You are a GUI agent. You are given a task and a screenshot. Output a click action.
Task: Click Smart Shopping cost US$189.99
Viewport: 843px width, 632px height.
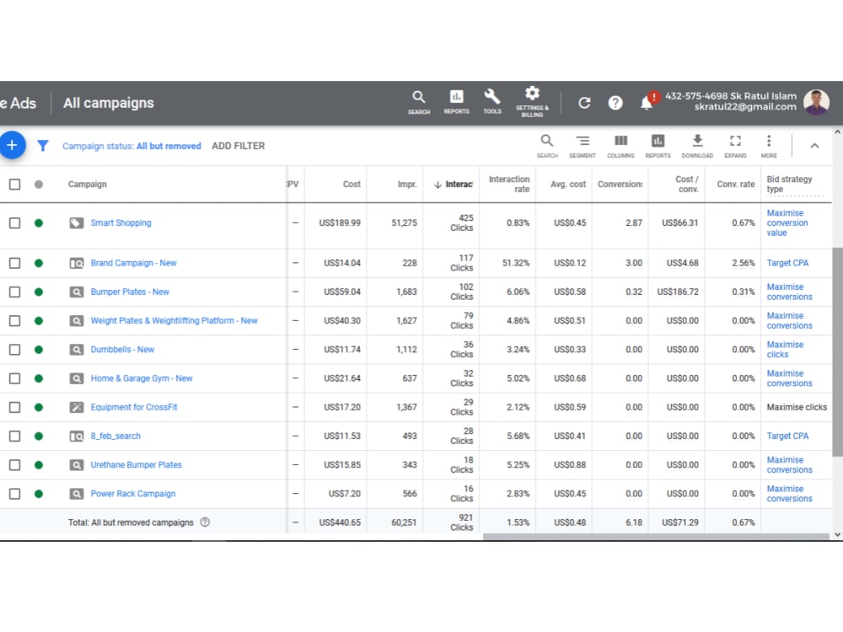(x=340, y=223)
